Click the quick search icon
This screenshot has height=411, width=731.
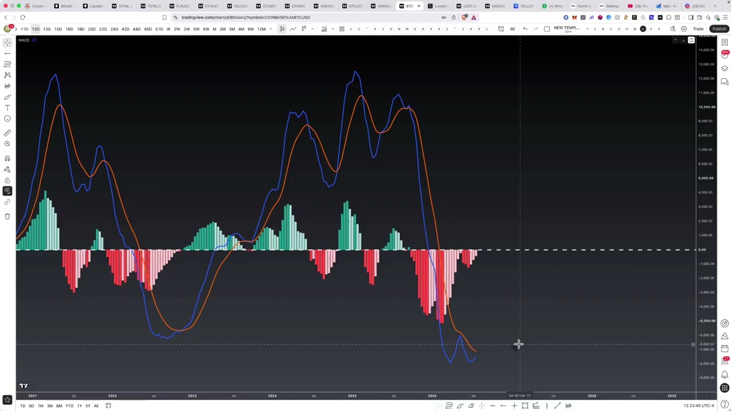pyautogui.click(x=673, y=29)
